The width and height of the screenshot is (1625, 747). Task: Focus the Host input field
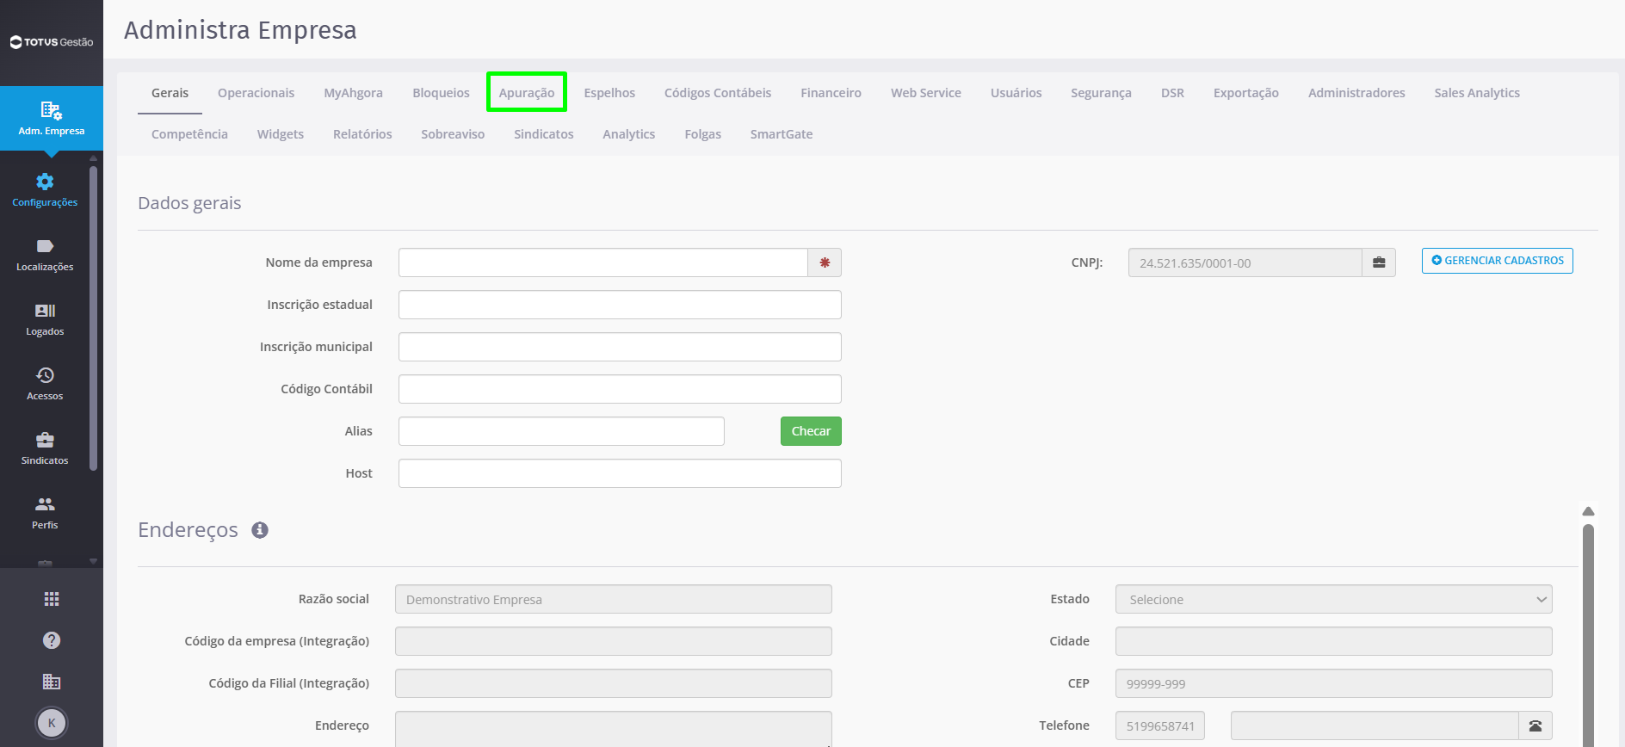tap(620, 473)
